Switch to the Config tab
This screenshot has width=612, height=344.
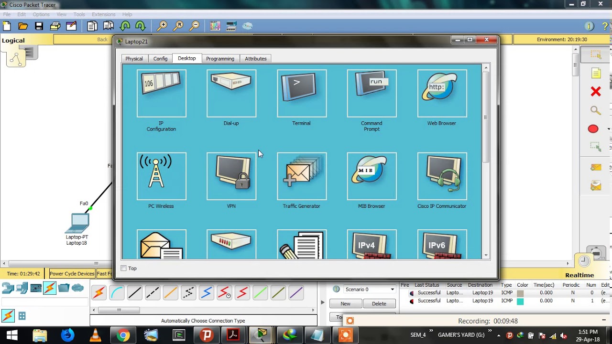(x=160, y=59)
